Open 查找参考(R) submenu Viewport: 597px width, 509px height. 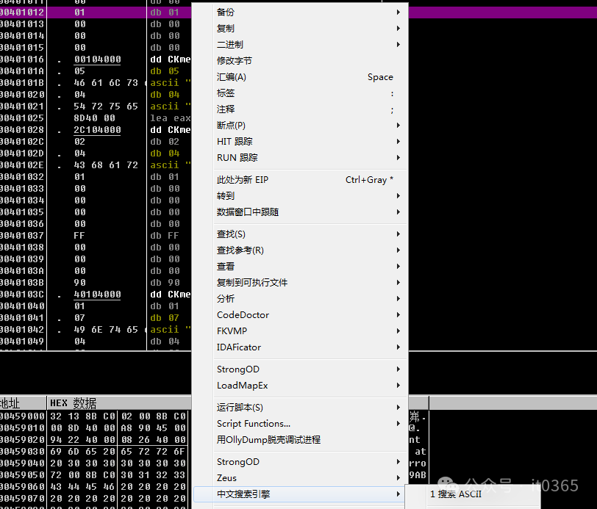(240, 250)
